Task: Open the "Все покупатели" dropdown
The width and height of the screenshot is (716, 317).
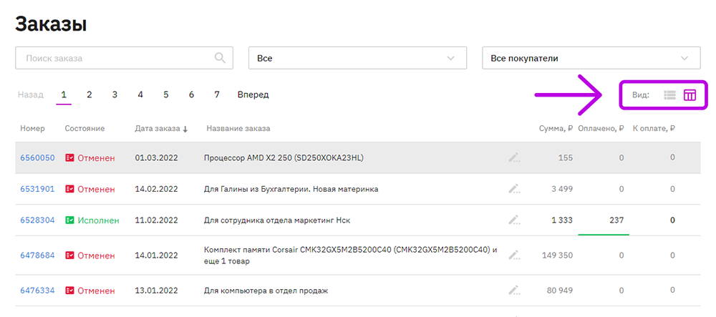Action: (591, 58)
